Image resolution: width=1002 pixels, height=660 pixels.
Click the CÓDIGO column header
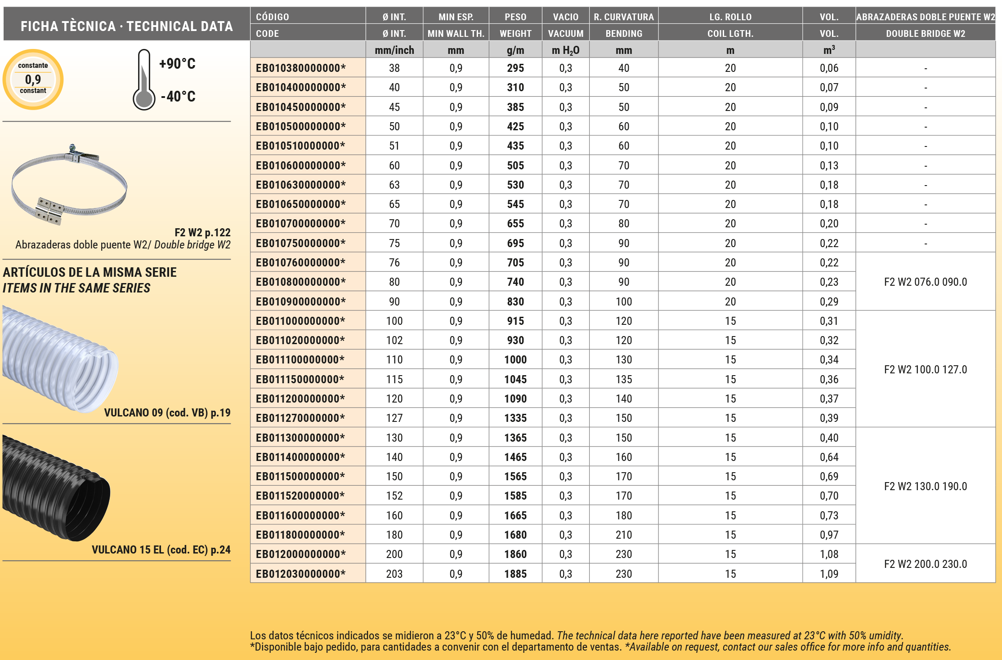pos(273,17)
